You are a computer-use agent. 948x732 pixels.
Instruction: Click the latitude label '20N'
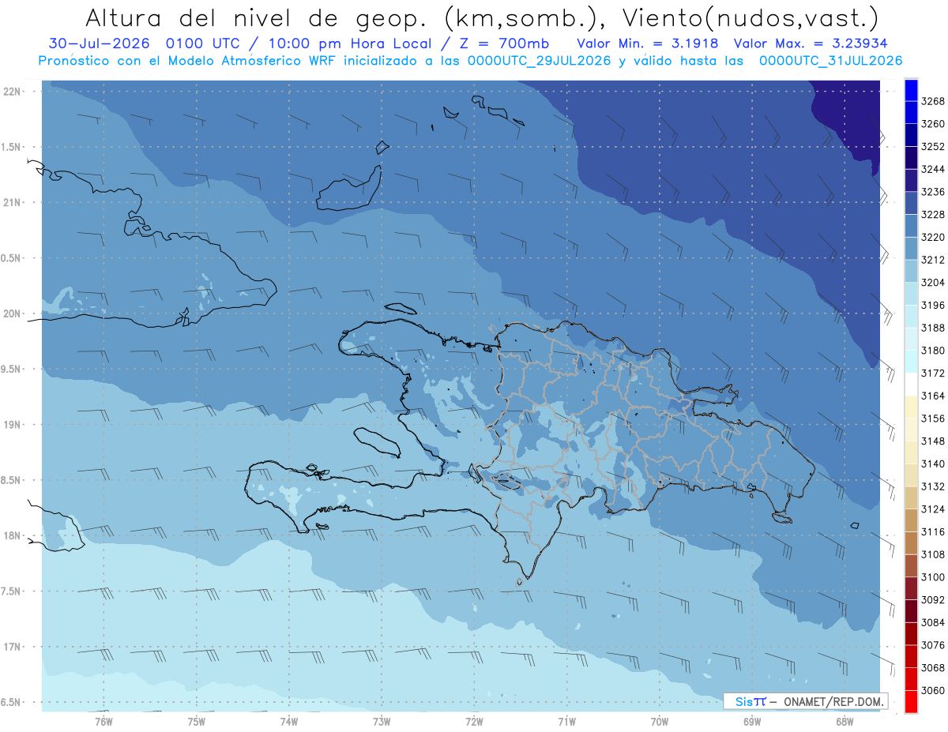(x=13, y=313)
